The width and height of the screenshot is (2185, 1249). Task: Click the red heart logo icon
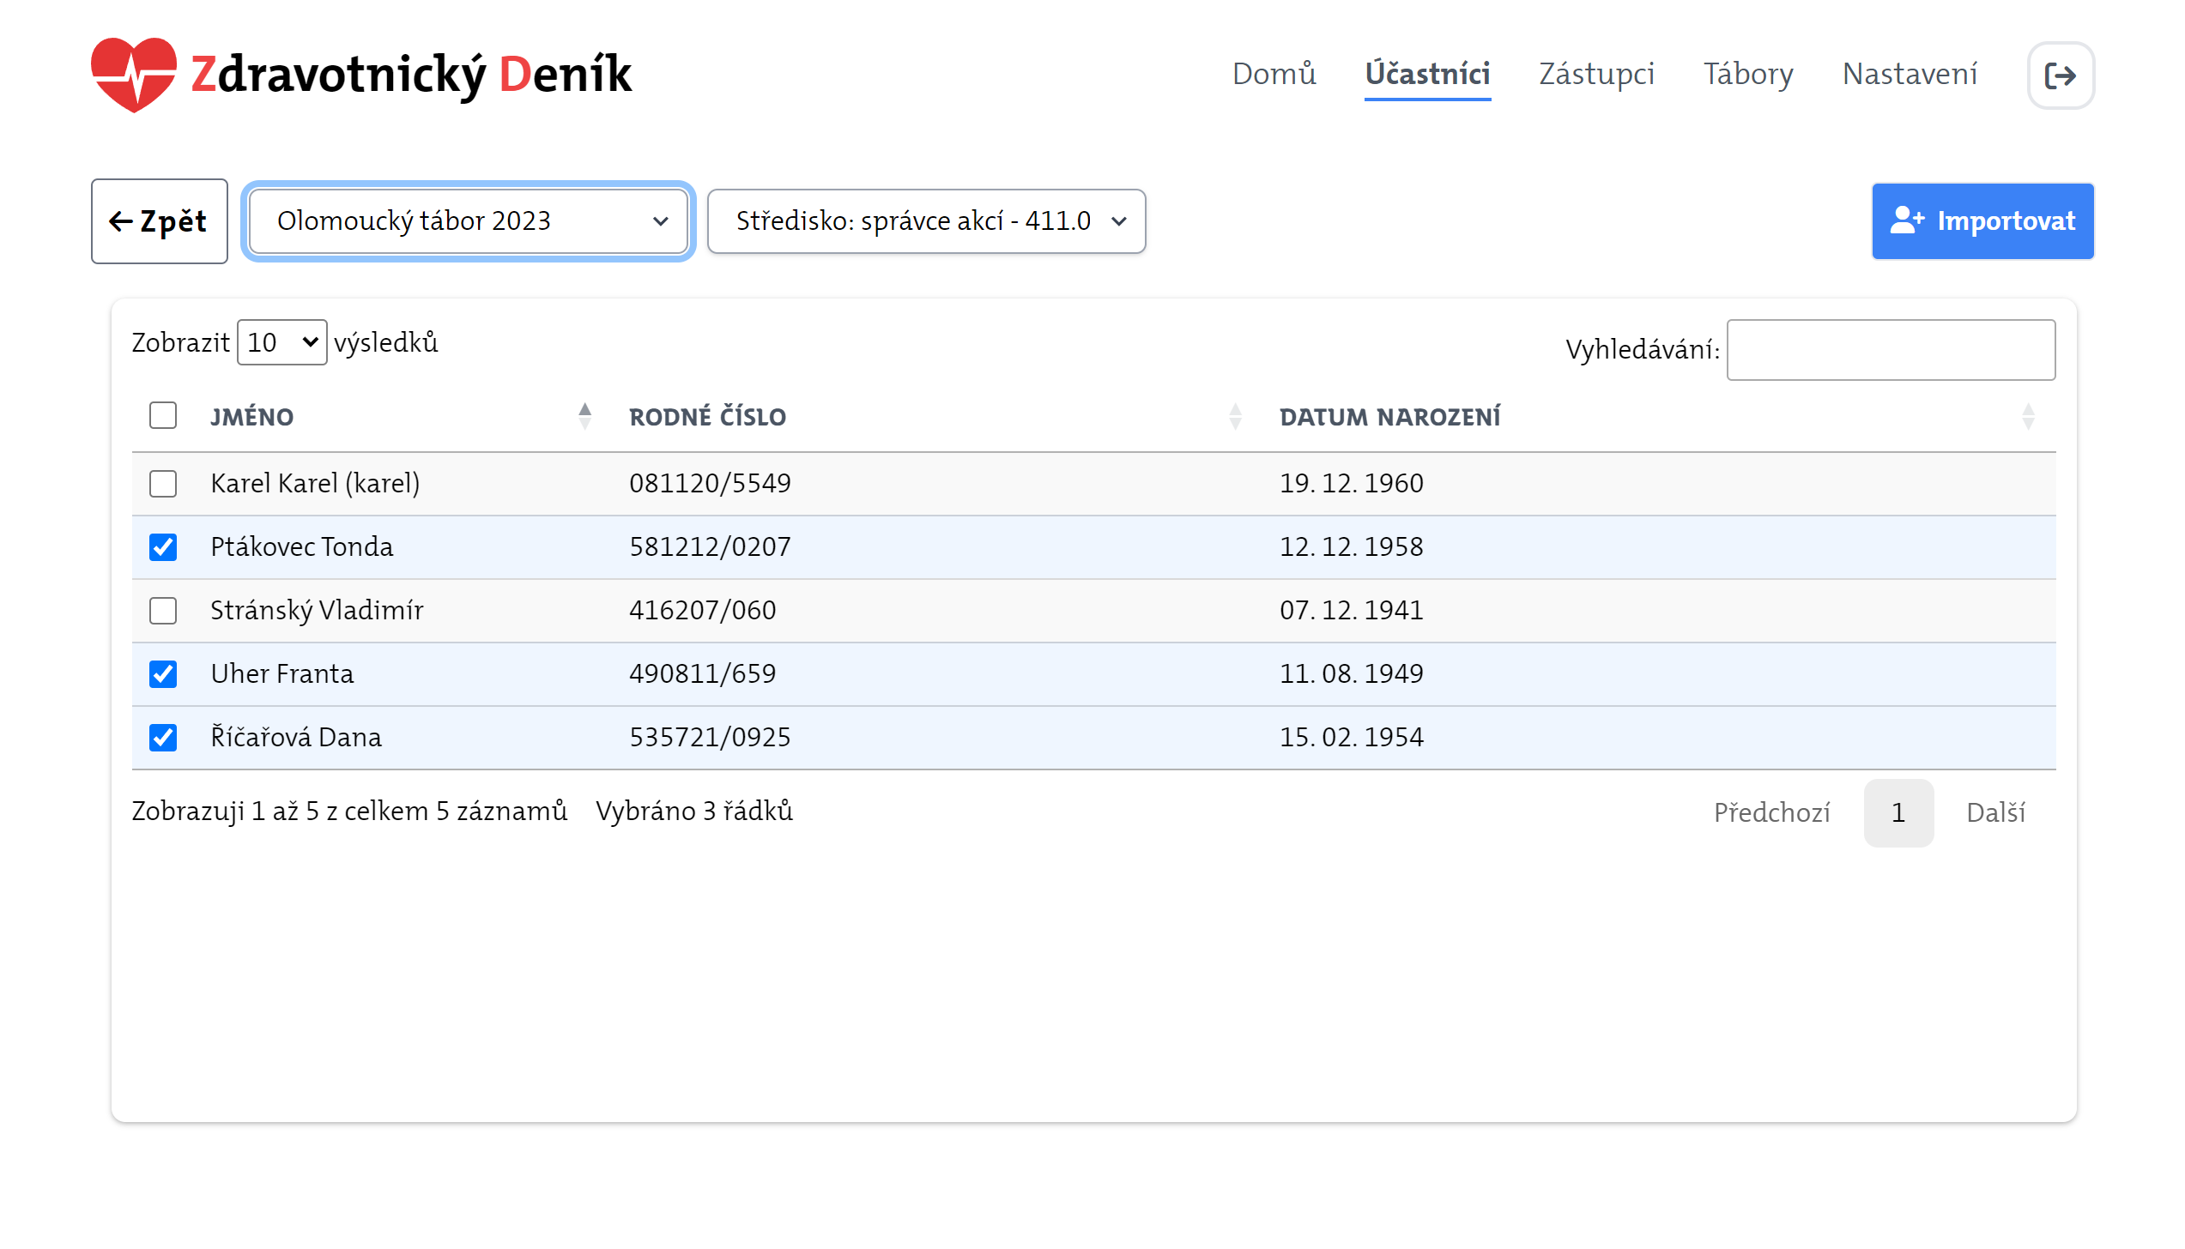[134, 75]
